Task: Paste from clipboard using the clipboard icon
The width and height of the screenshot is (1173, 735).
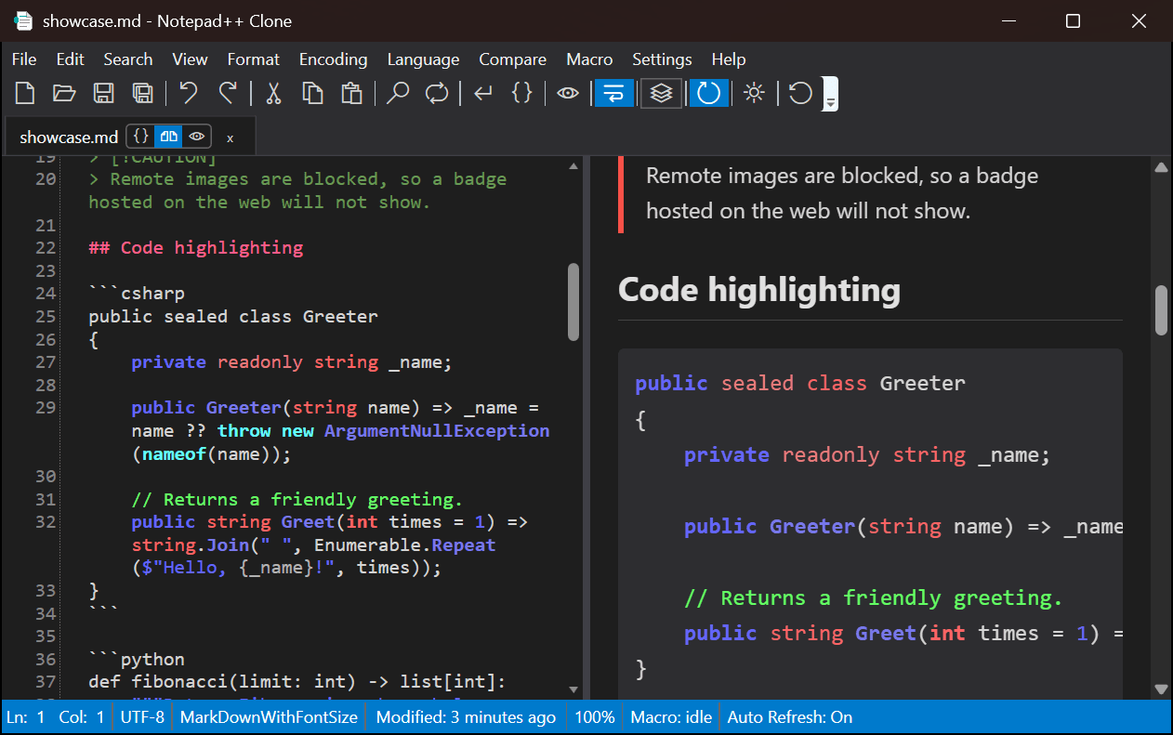Action: click(x=351, y=93)
